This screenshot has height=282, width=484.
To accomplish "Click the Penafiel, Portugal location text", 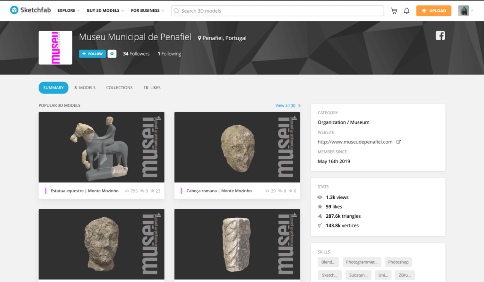I will (225, 38).
